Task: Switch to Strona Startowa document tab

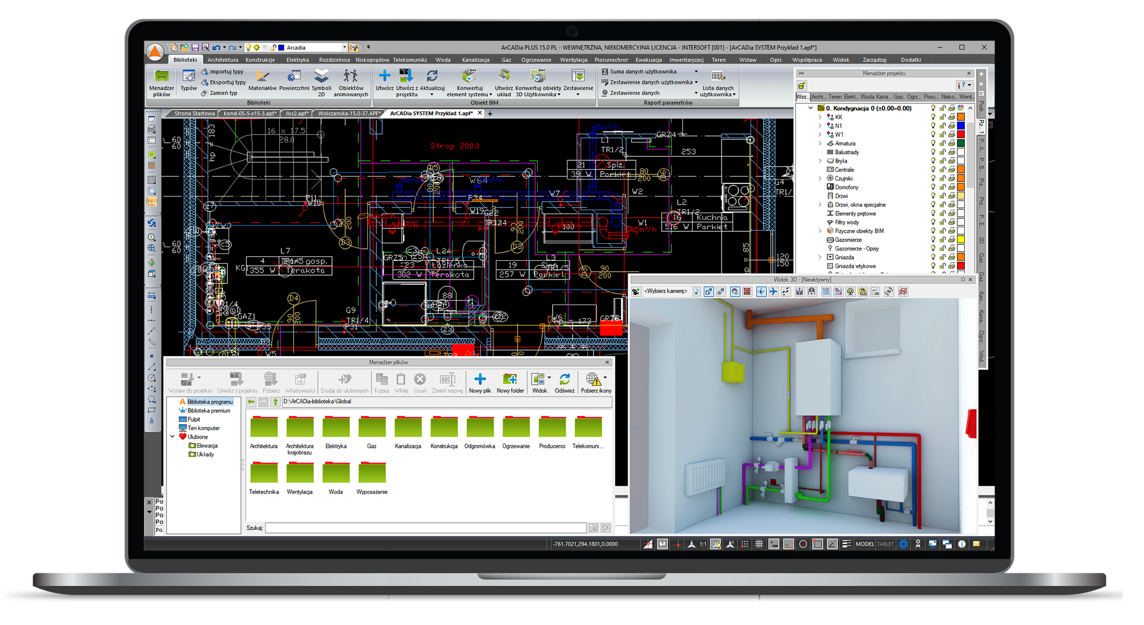Action: tap(194, 114)
